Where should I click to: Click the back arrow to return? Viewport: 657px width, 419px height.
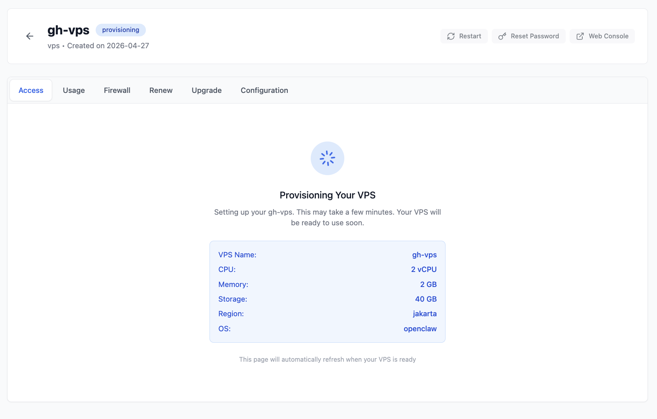[x=30, y=36]
